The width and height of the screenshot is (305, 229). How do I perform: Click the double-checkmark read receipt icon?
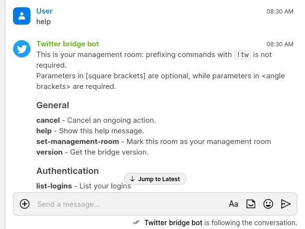[136, 222]
